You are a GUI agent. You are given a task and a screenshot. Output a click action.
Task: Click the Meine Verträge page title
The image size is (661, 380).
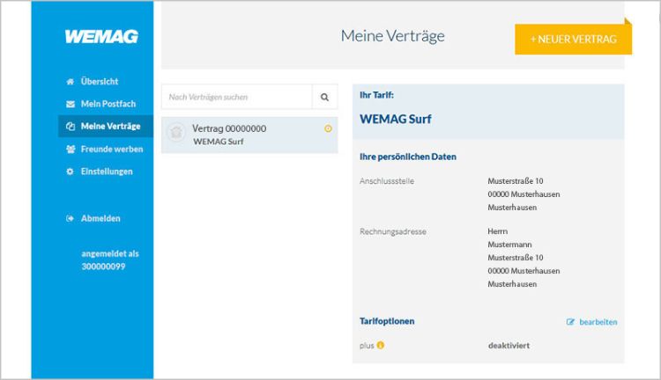click(x=392, y=36)
